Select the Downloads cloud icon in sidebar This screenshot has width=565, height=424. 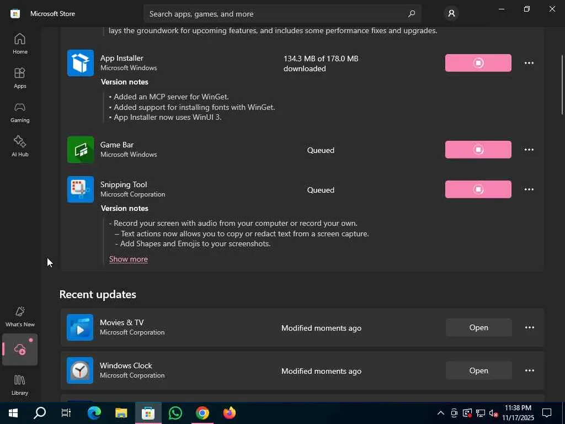point(20,349)
